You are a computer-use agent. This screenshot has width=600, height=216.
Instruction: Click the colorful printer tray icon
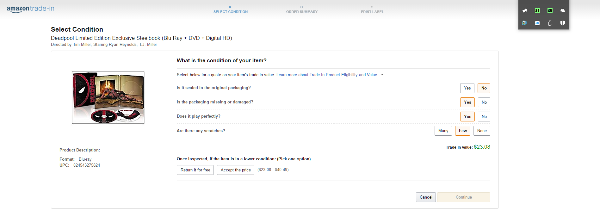tap(525, 23)
